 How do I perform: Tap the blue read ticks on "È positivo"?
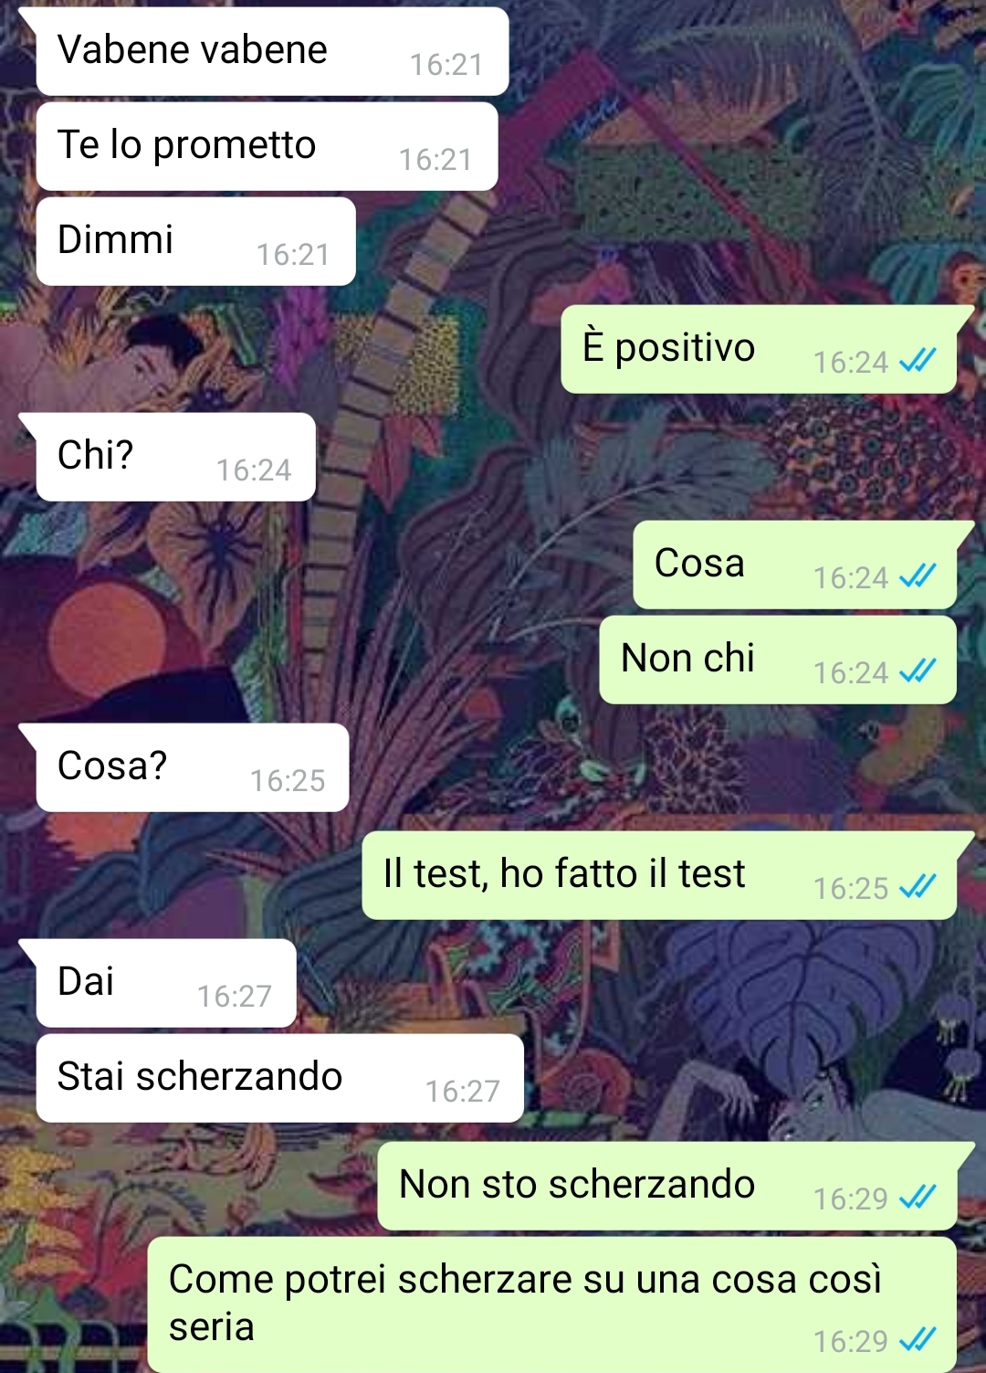[x=918, y=362]
